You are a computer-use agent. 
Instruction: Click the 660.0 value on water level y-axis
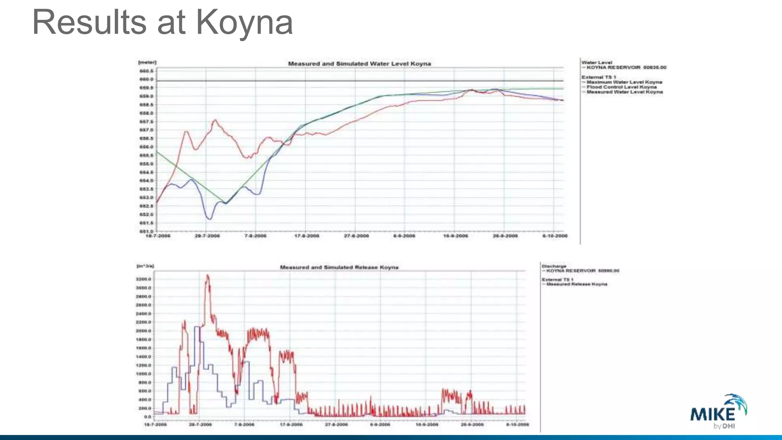146,79
